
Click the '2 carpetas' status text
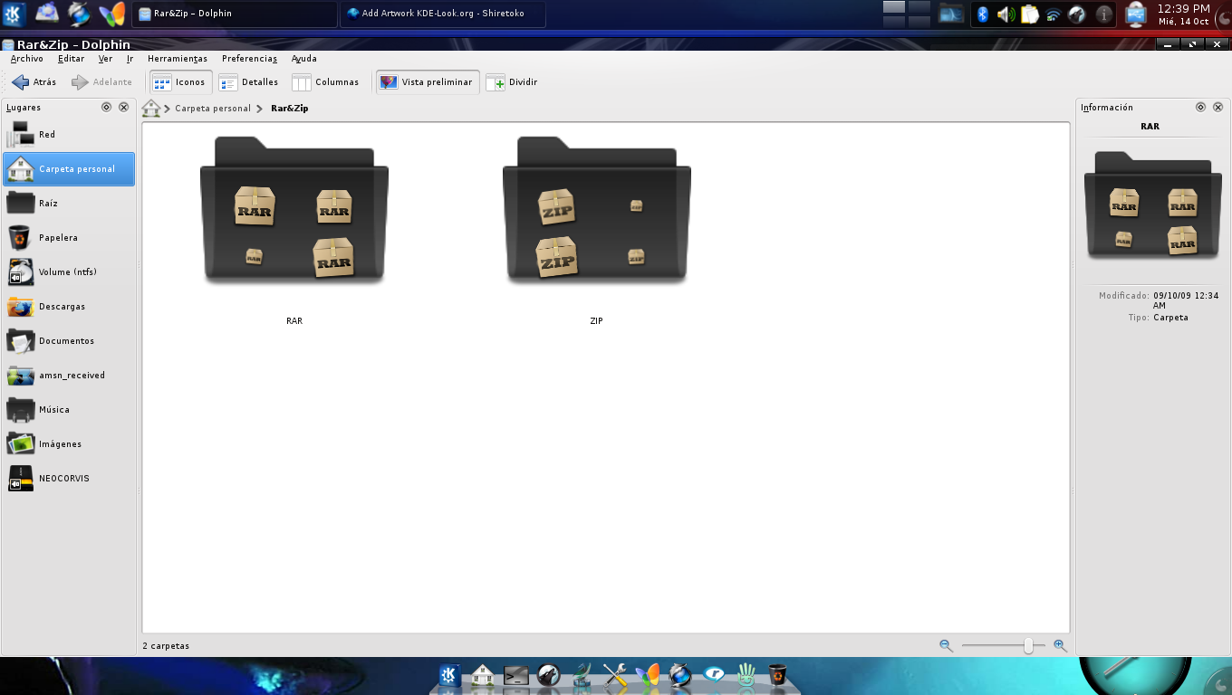[166, 646]
